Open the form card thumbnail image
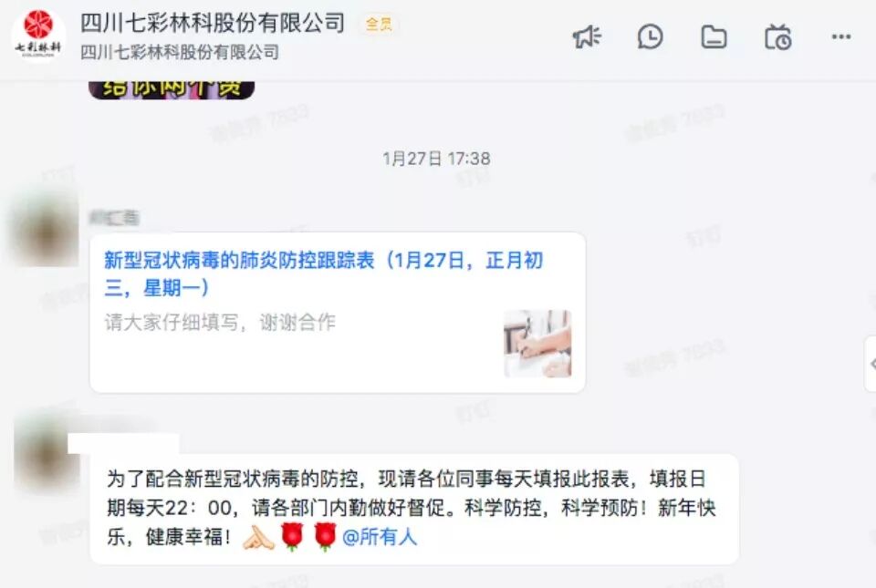 point(537,344)
